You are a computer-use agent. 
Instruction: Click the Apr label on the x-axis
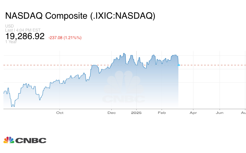coord(193,112)
